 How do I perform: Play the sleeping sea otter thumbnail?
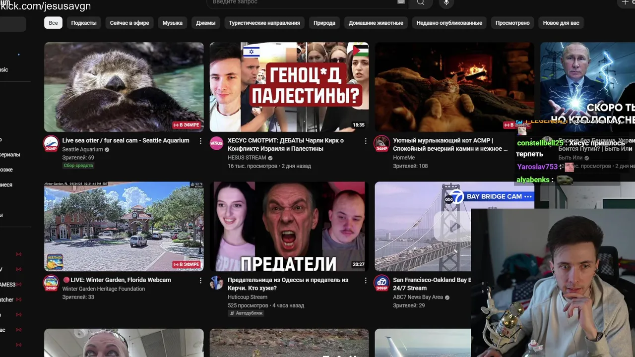tap(124, 87)
